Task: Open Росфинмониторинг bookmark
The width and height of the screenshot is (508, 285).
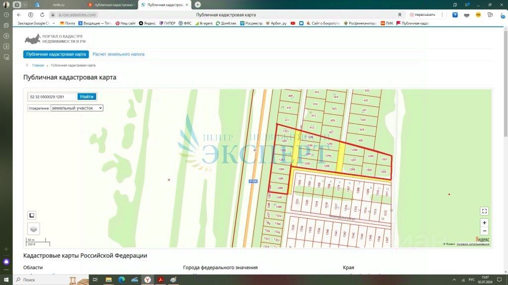Action: click(360, 23)
